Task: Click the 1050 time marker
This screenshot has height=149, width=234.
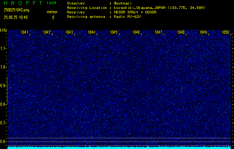Action: 225,32
